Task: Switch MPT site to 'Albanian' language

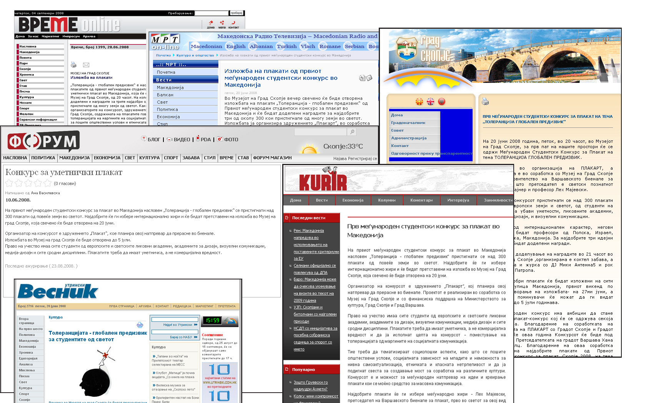Action: (x=261, y=46)
